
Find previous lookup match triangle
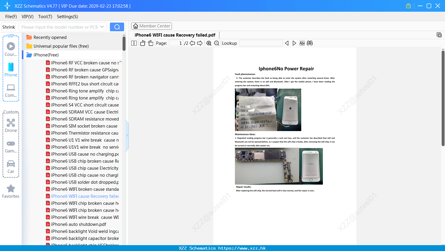[x=287, y=43]
